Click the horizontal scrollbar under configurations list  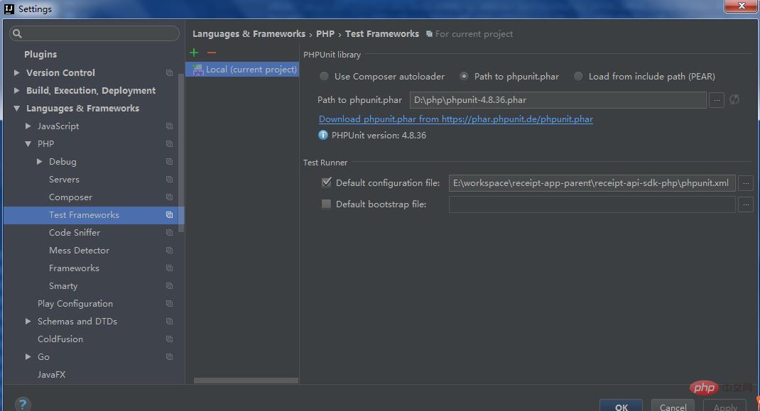(x=246, y=380)
